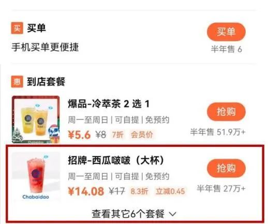Screen dimensions: 268x224
Task: Open the 西瓜啵啵 Chabaidao thumbnail
Action: [x=36, y=176]
